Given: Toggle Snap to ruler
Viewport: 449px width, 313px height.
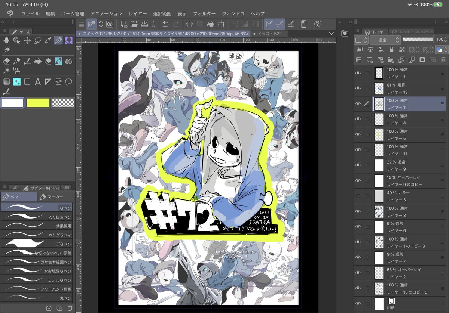Looking at the screenshot, I should click(269, 24).
